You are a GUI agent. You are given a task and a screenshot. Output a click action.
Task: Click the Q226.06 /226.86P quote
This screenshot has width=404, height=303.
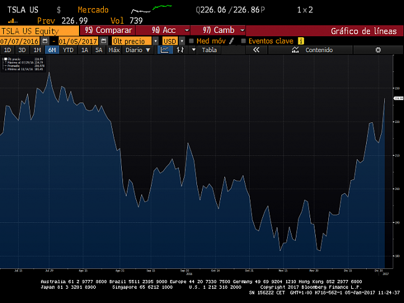coord(231,10)
